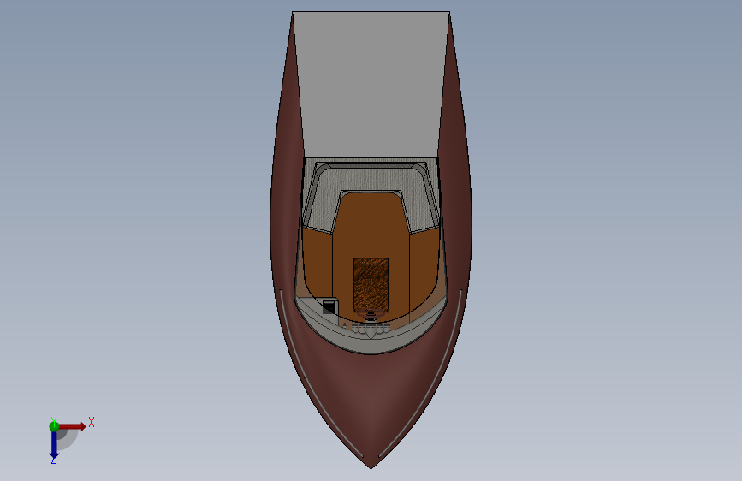
Task: Select the dark textured rectangular floor hatch
Action: pyautogui.click(x=371, y=286)
